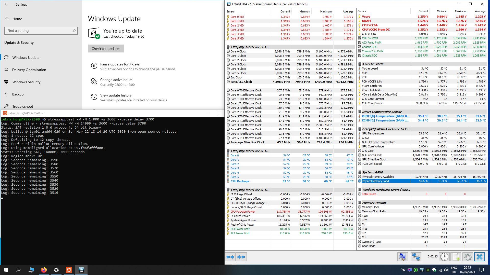
Task: Click the network remote monitoring icon
Action: pos(416,257)
